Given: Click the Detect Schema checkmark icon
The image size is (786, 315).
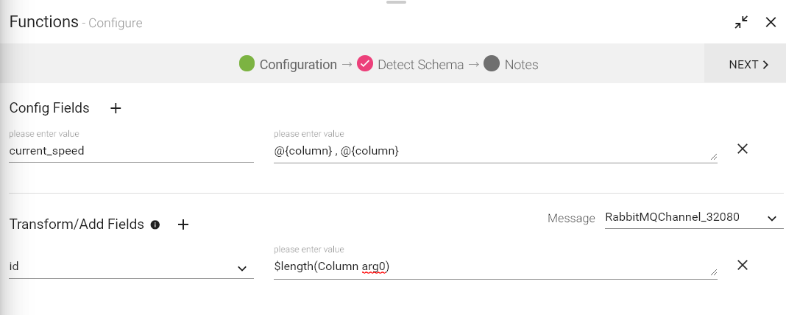Looking at the screenshot, I should click(365, 64).
